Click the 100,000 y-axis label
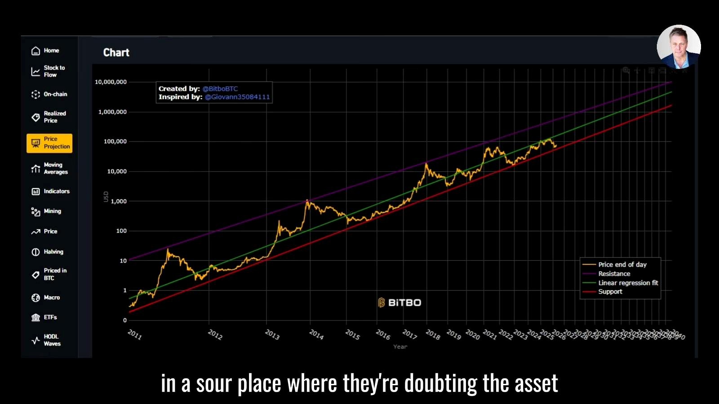The width and height of the screenshot is (719, 404). [x=115, y=141]
